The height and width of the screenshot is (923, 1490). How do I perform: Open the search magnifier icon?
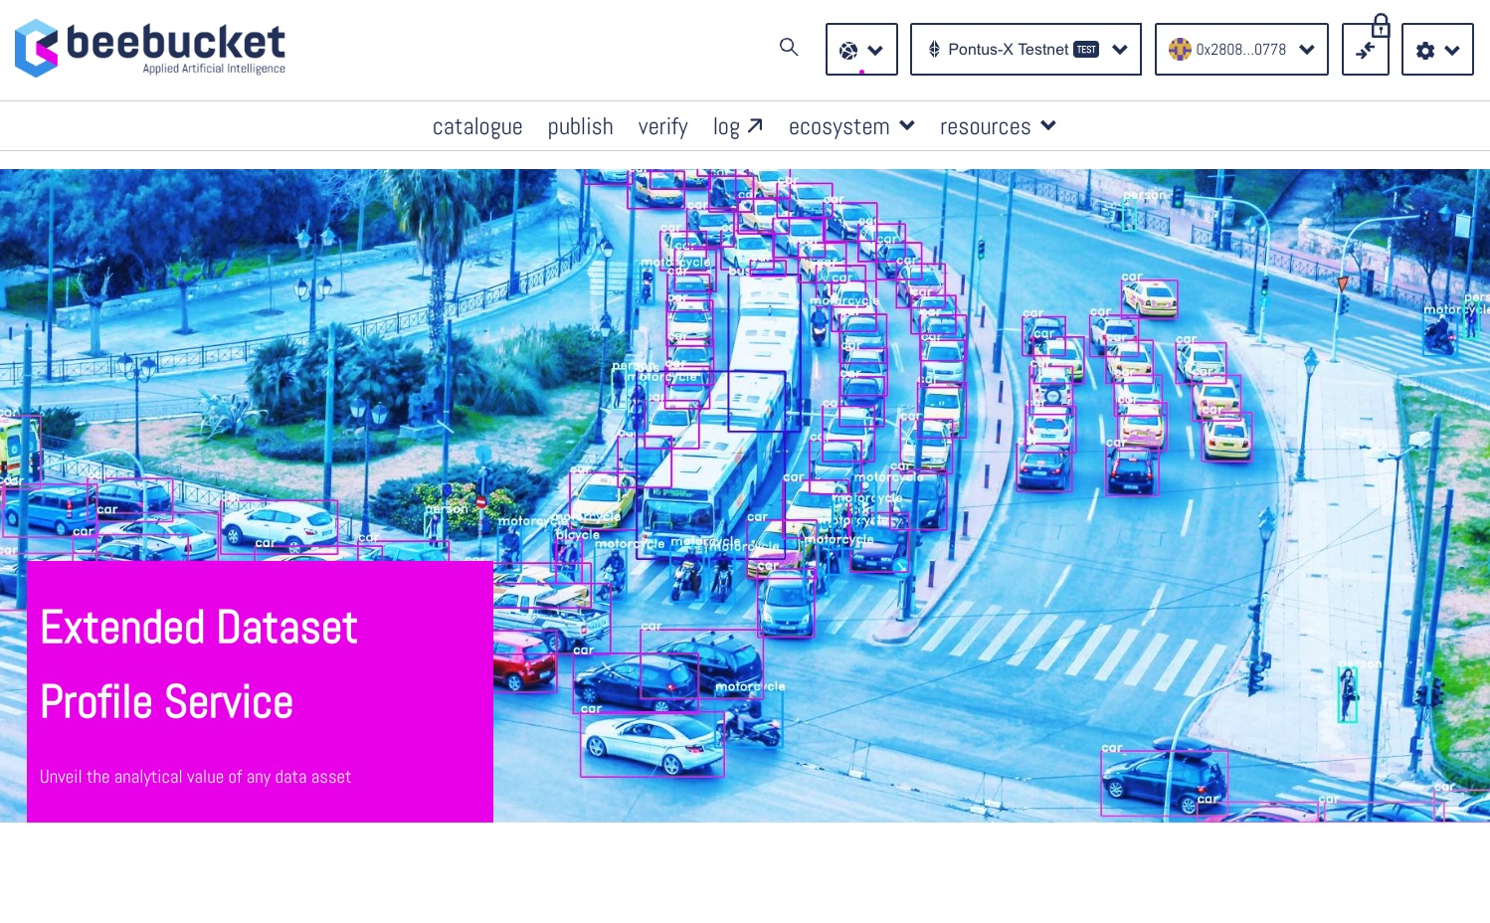coord(789,47)
